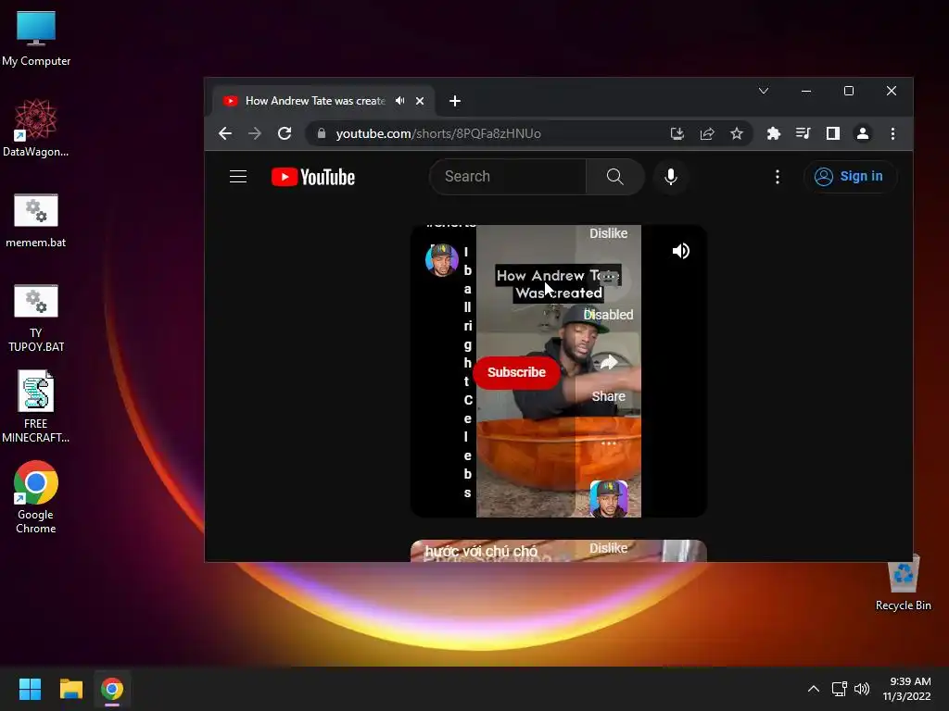
Task: Open the clock showing 9:39 AM
Action: [906, 689]
